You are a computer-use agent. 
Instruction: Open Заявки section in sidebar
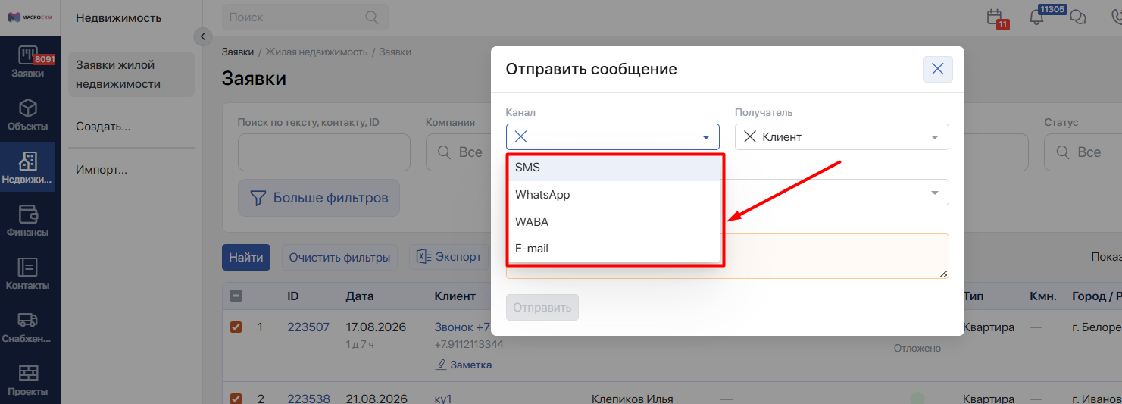(x=29, y=62)
